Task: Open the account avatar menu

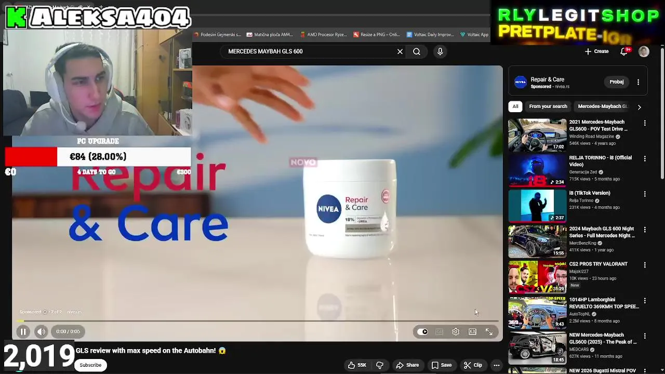Action: pyautogui.click(x=644, y=51)
